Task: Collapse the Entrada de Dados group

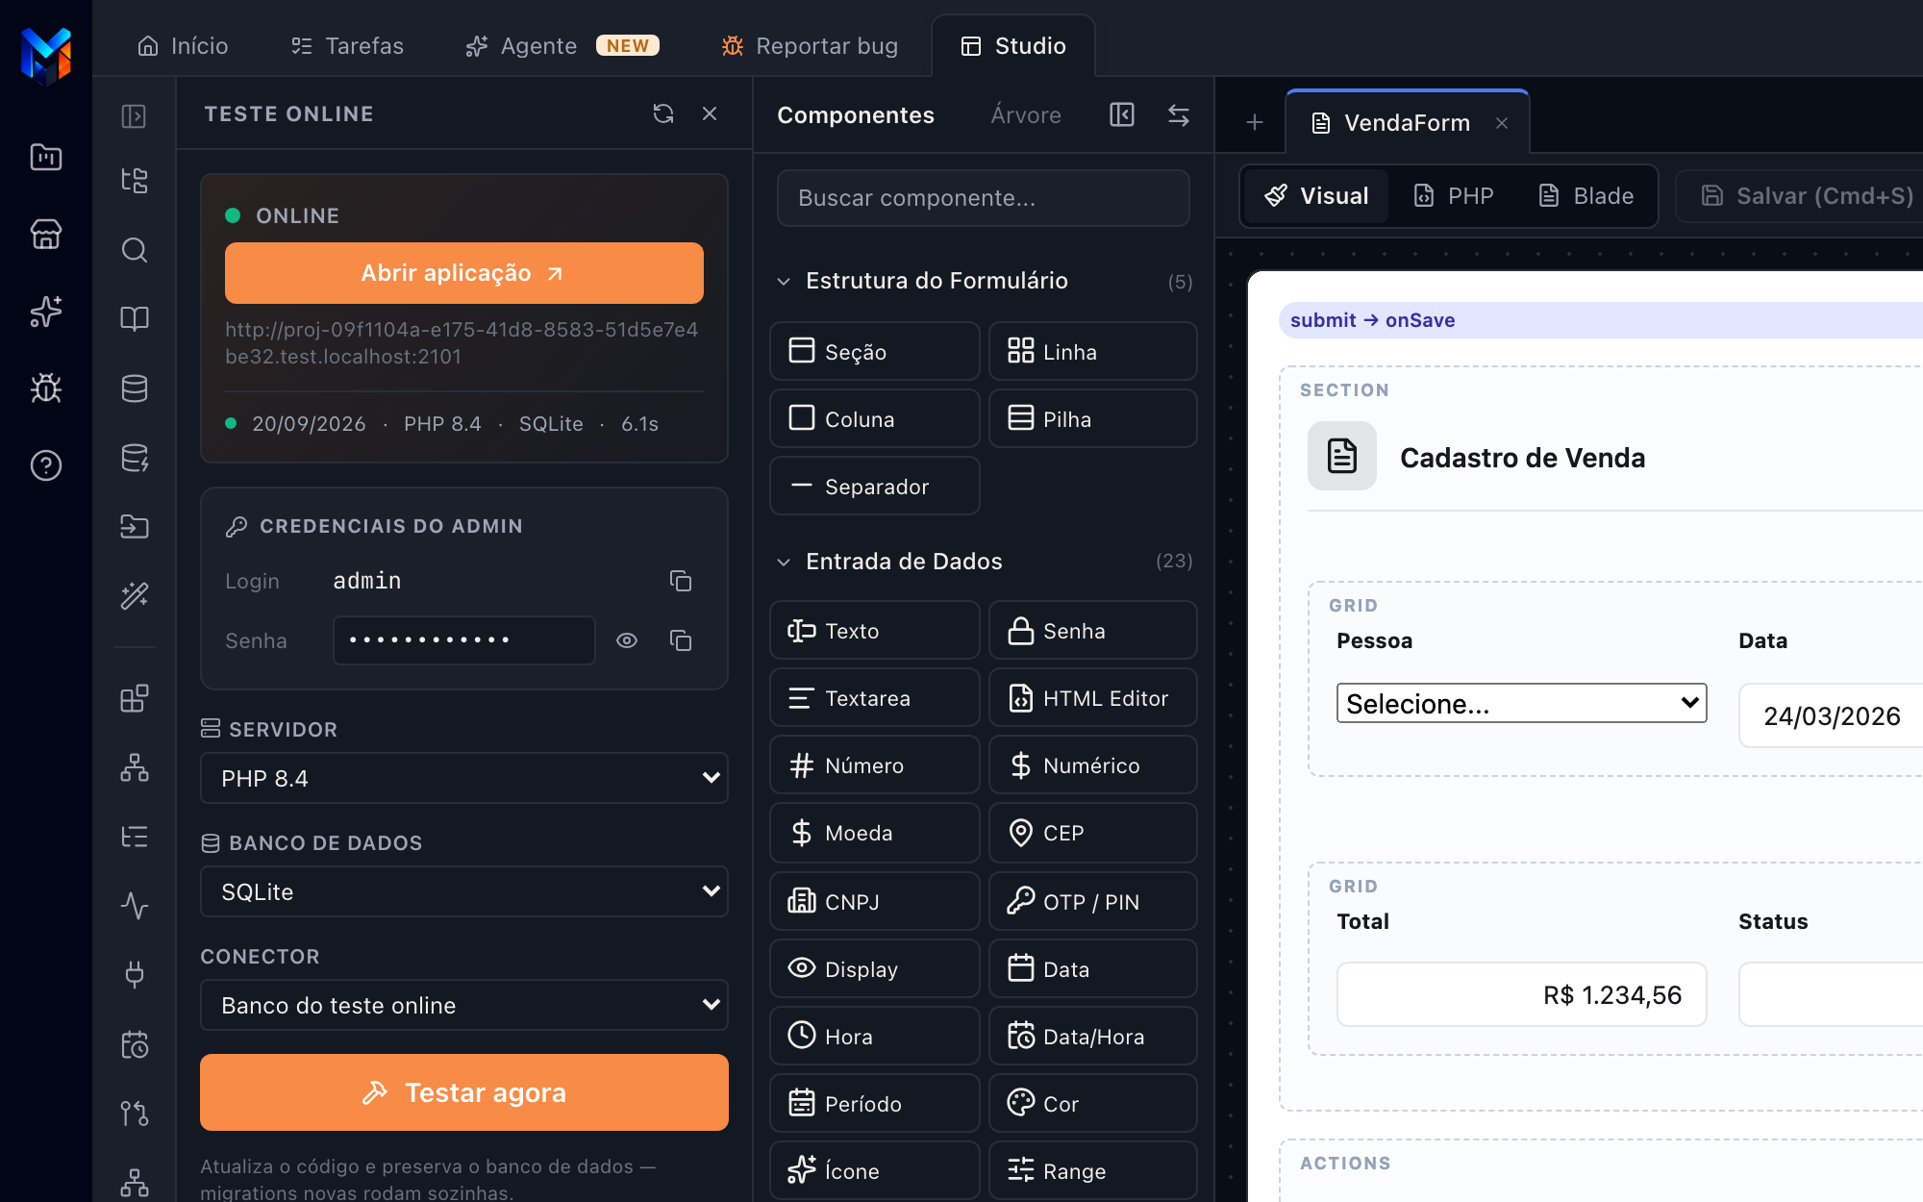Action: pyautogui.click(x=784, y=562)
